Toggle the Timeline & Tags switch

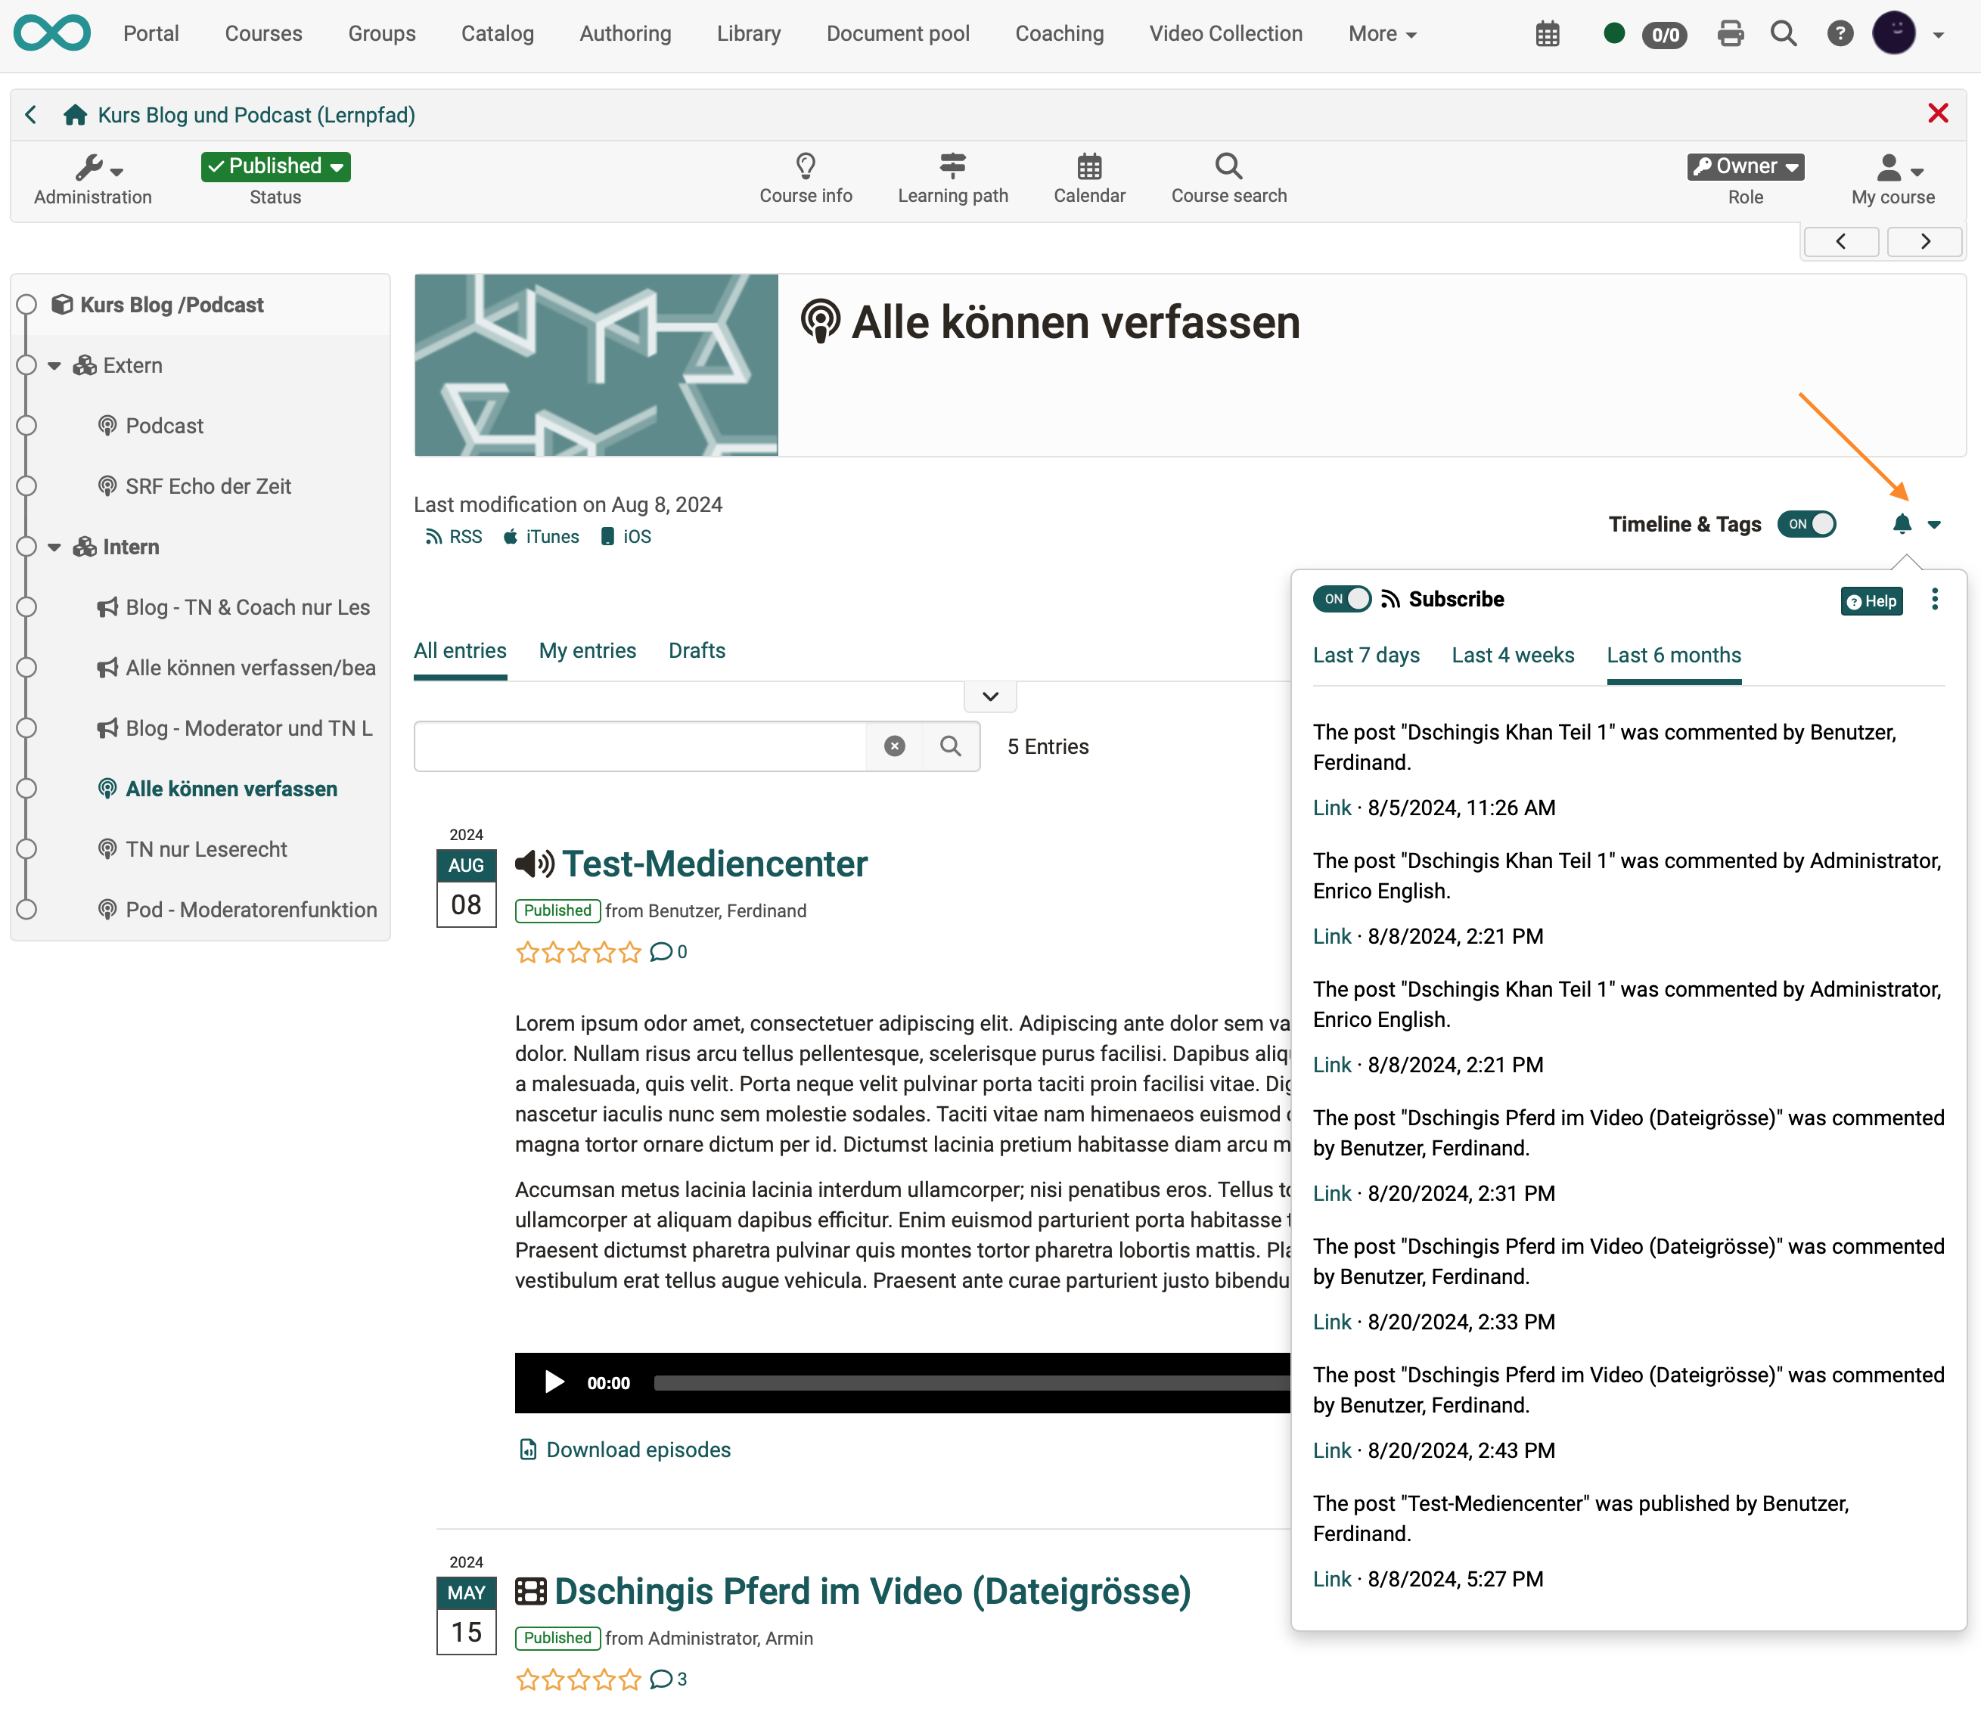click(x=1806, y=524)
